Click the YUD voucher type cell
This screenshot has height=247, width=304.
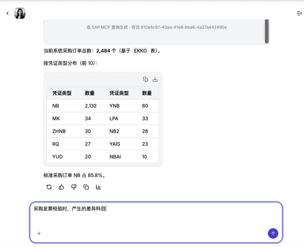(57, 157)
